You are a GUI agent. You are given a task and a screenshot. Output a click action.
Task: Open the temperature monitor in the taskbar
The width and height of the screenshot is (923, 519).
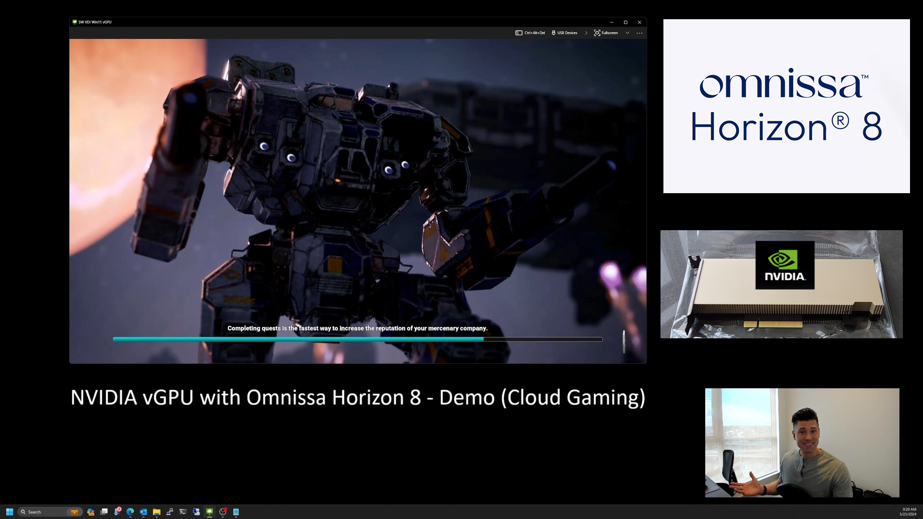[117, 512]
